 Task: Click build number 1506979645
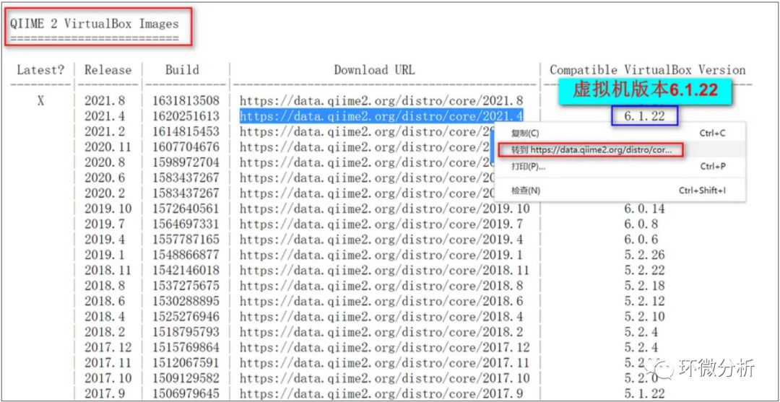click(186, 393)
